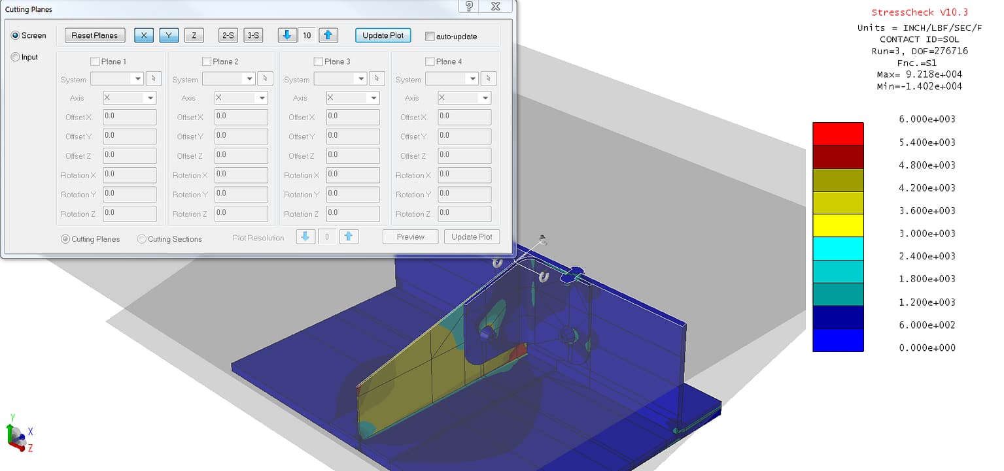Click the Reset Planes button
This screenshot has height=471, width=1004.
tap(94, 35)
